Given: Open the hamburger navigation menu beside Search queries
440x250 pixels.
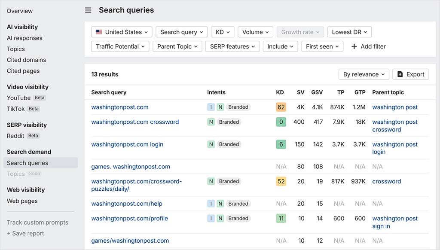Looking at the screenshot, I should coord(88,9).
